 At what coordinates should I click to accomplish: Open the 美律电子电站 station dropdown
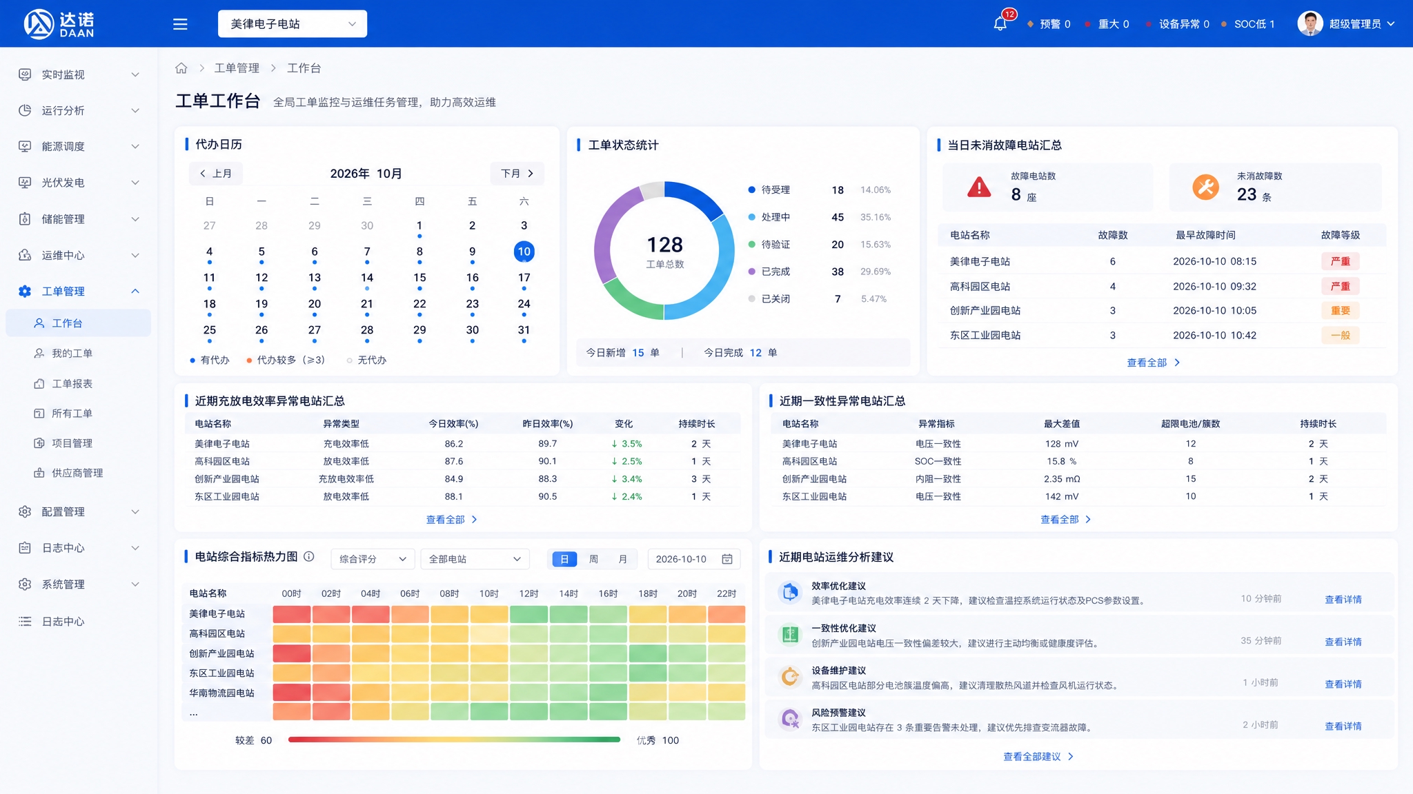coord(293,24)
